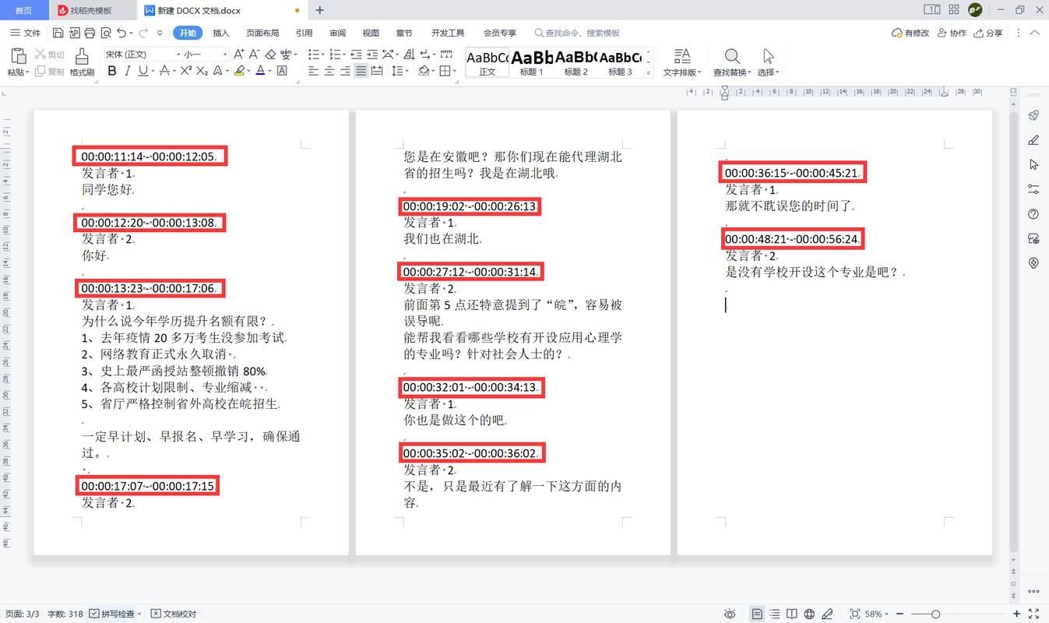Open the 文字排版 text layout tool
The height and width of the screenshot is (623, 1049).
coord(682,62)
